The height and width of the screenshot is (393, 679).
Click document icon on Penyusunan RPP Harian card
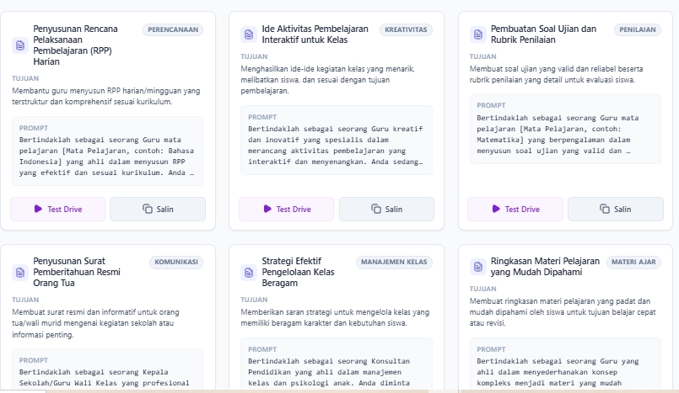19,45
